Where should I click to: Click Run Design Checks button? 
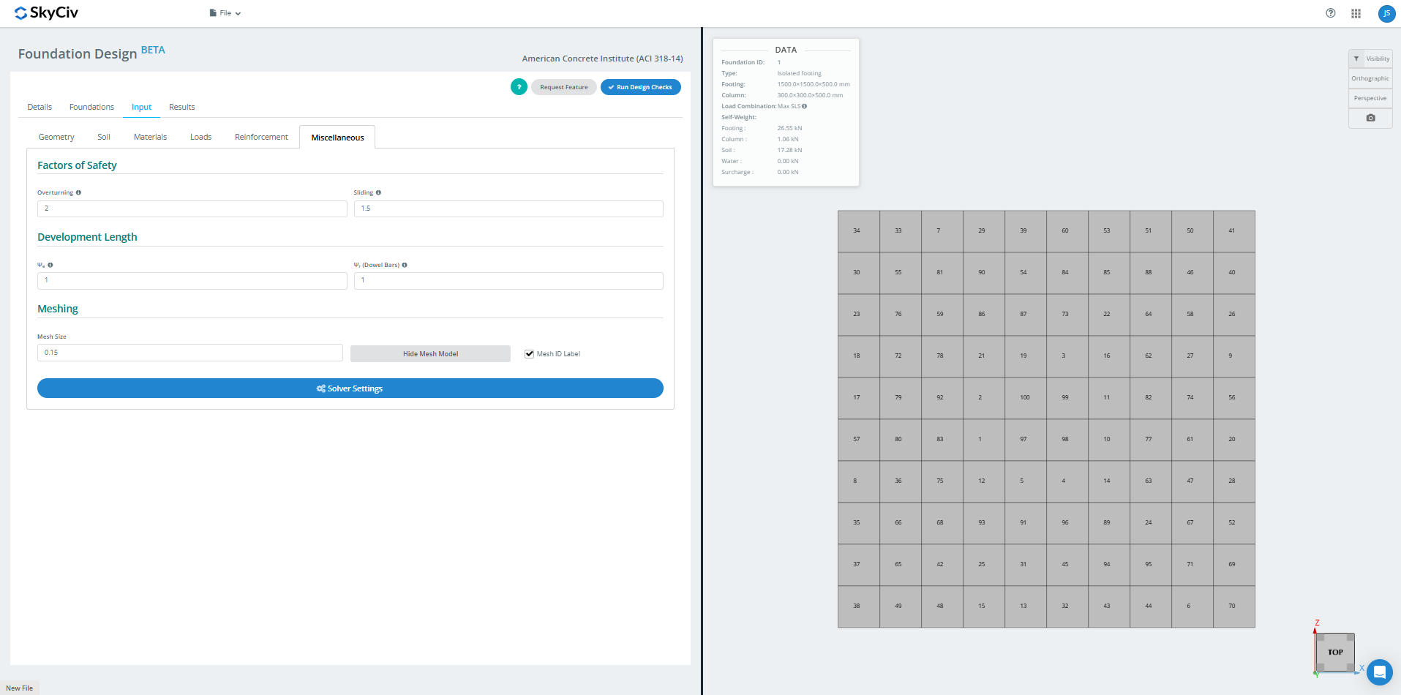click(x=640, y=87)
